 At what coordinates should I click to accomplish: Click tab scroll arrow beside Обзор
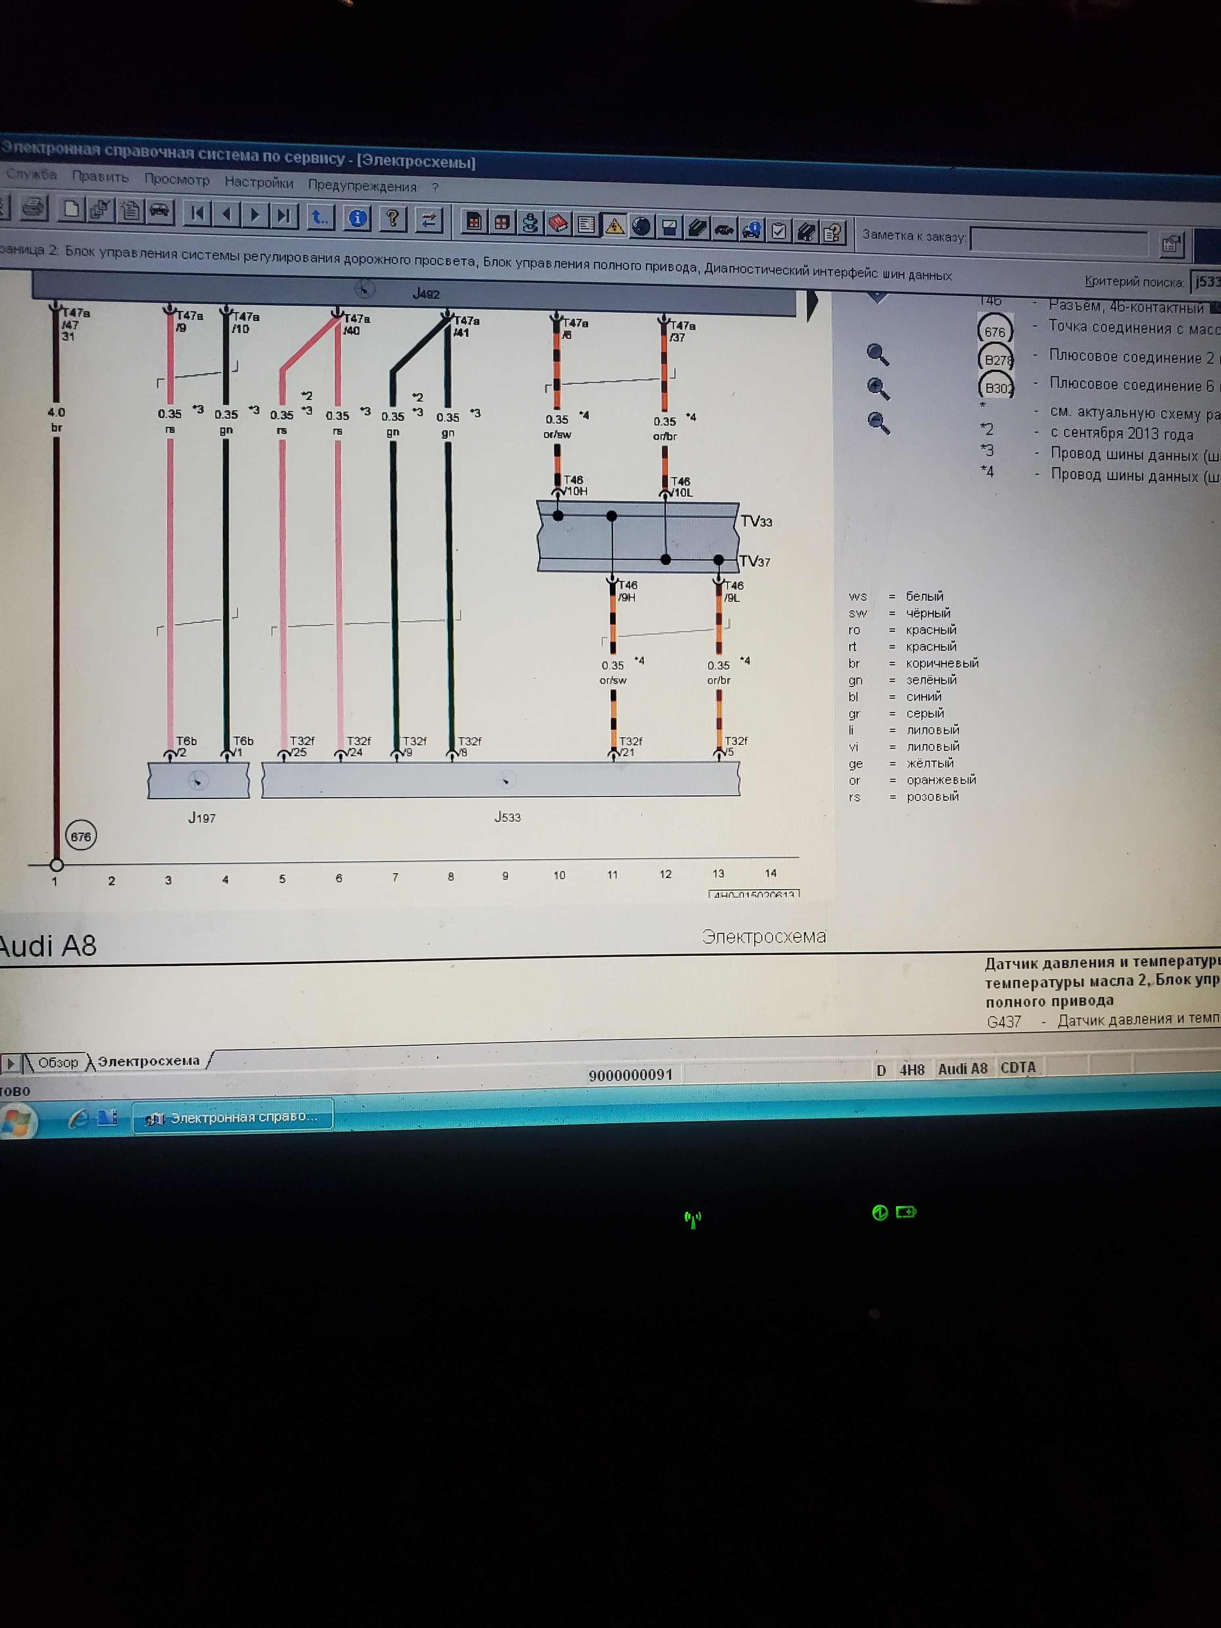pyautogui.click(x=11, y=1064)
